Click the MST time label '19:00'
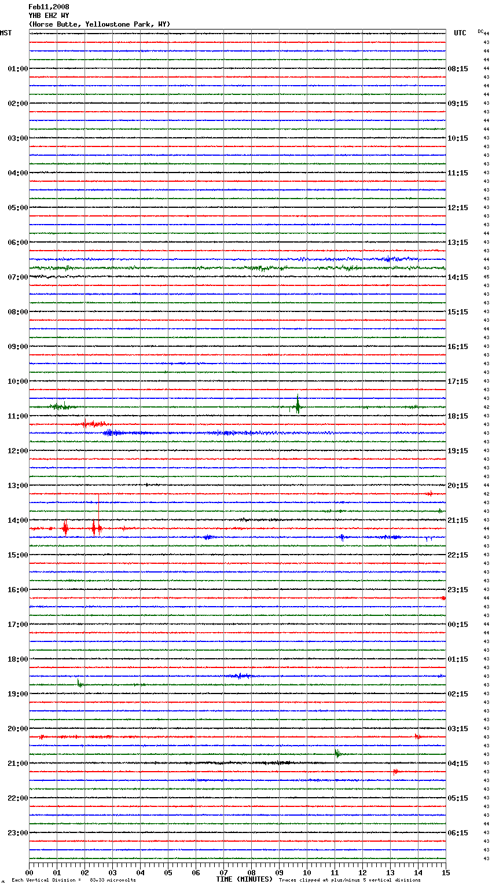This screenshot has height=888, width=492. (x=18, y=694)
